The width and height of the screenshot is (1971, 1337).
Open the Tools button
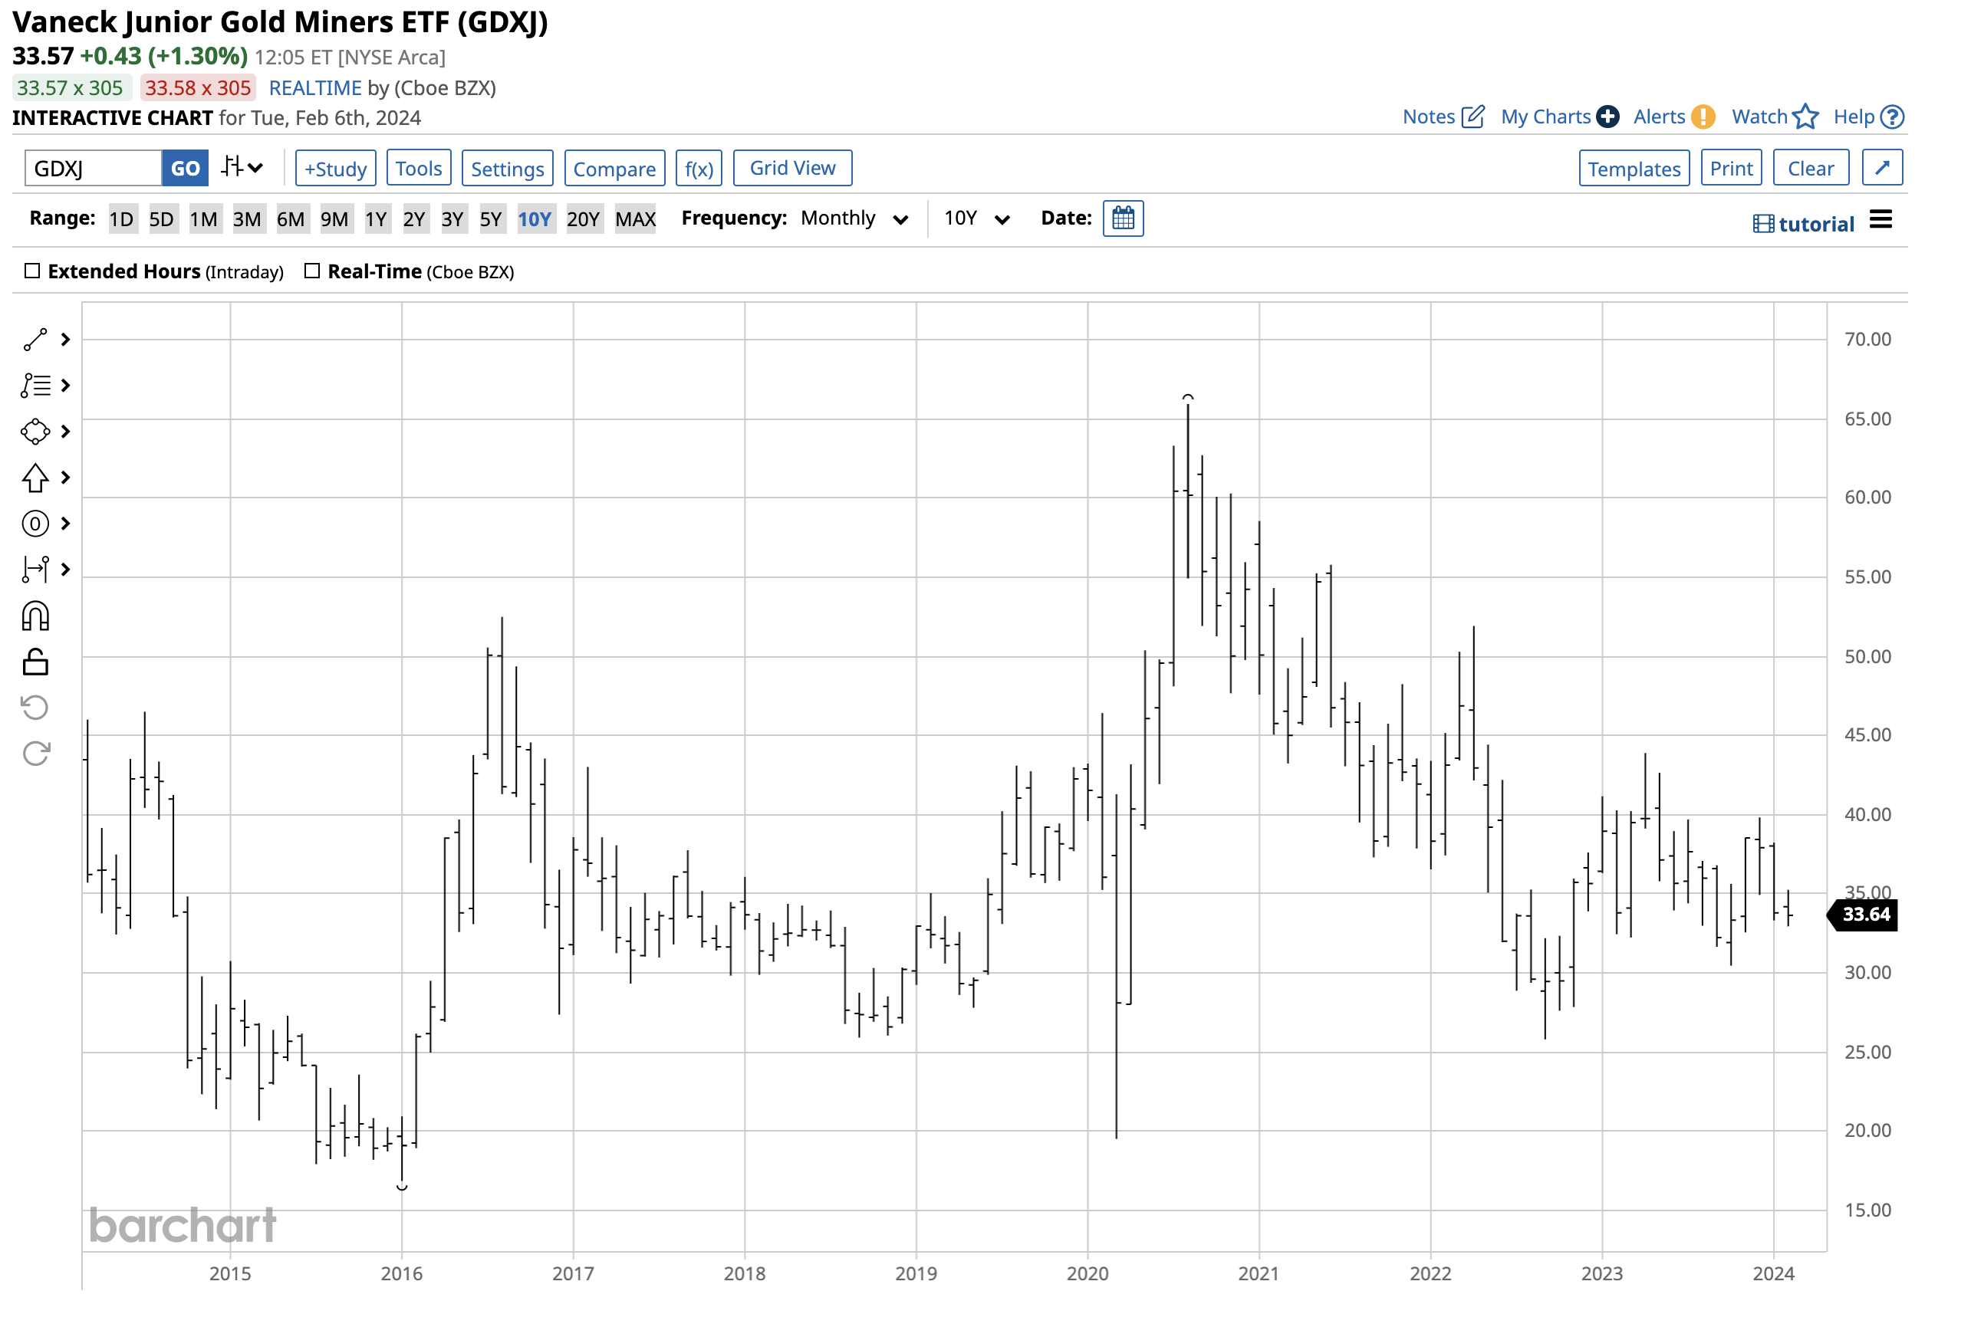(419, 168)
